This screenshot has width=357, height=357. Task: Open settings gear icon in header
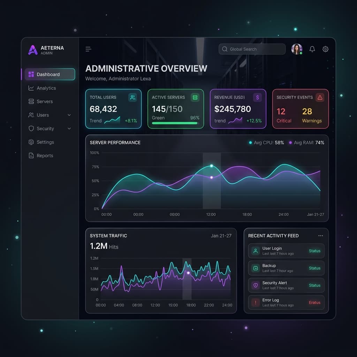tap(325, 49)
